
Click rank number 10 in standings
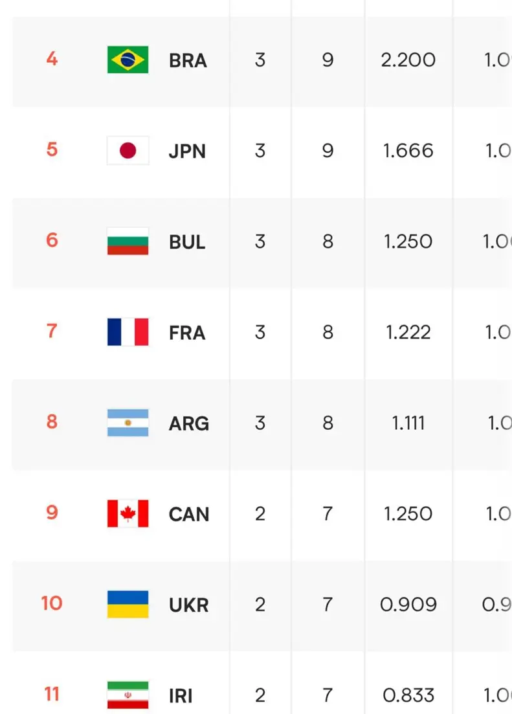52,603
